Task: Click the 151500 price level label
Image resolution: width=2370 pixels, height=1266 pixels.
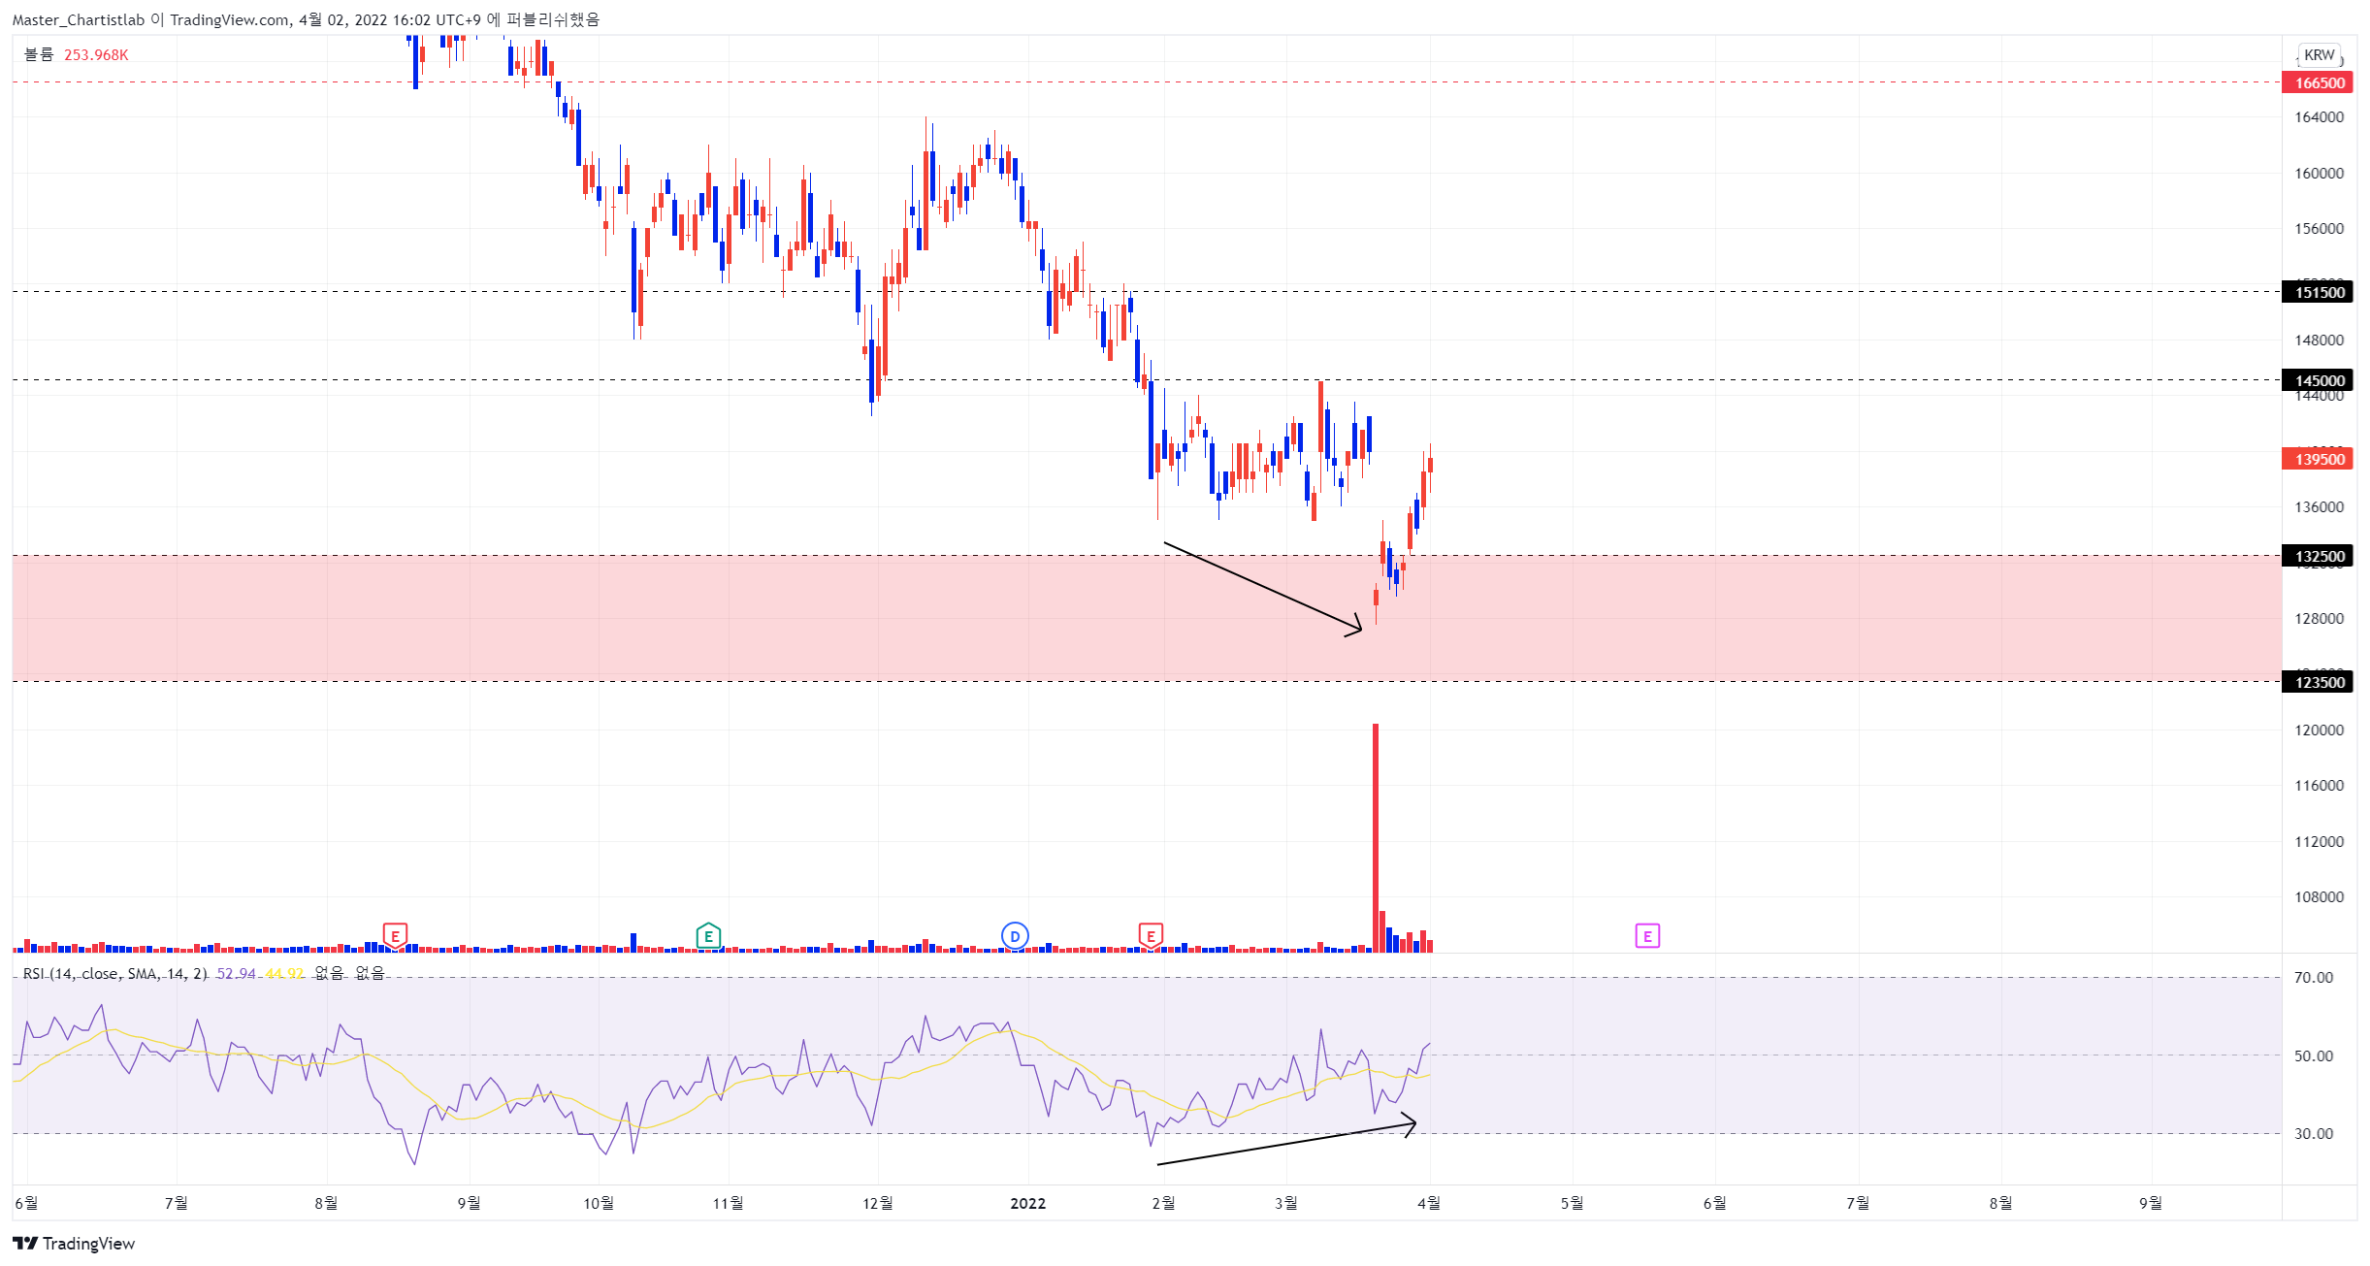Action: pyautogui.click(x=2318, y=292)
